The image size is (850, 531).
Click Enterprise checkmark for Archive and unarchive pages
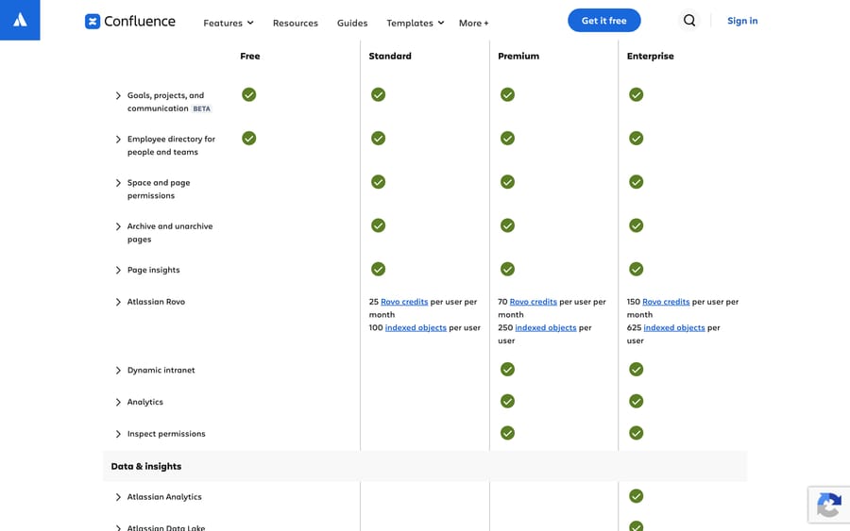[x=637, y=225]
